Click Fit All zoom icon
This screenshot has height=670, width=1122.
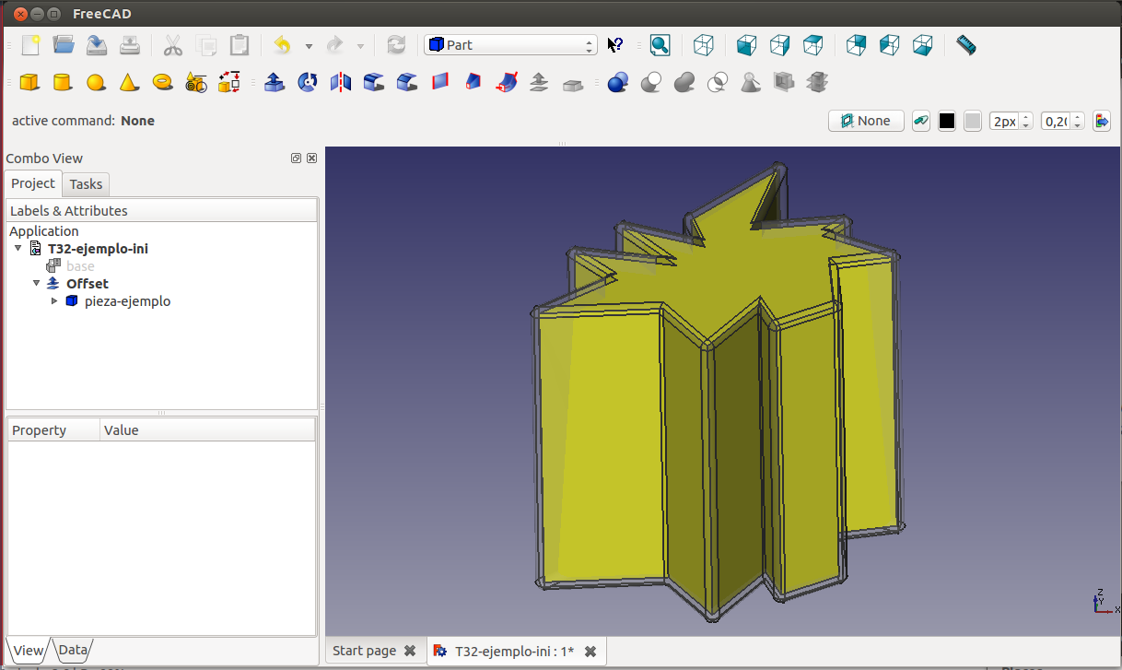click(660, 45)
